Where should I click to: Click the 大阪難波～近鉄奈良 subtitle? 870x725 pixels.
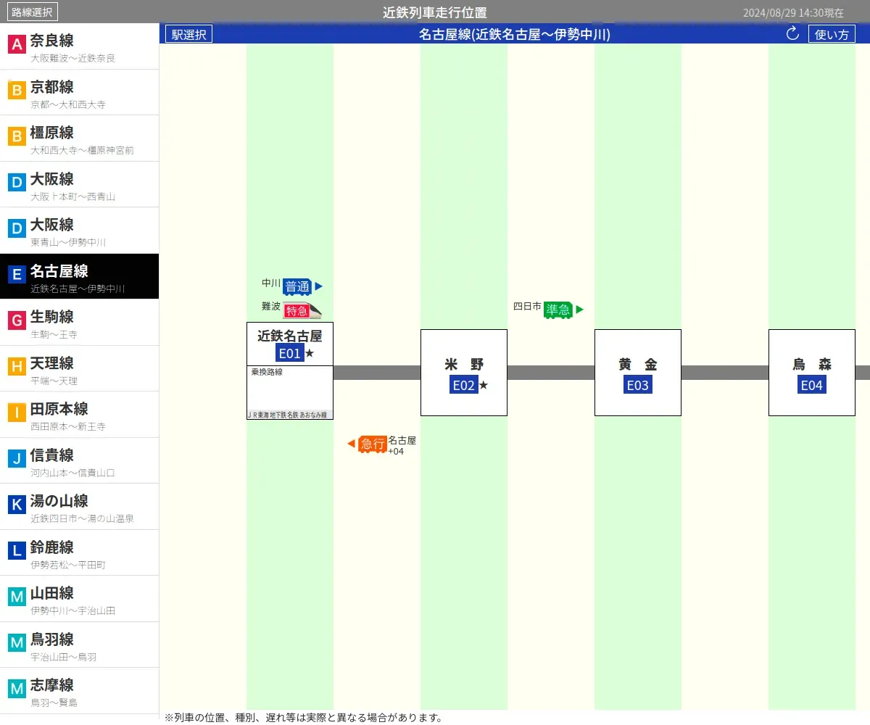(72, 59)
